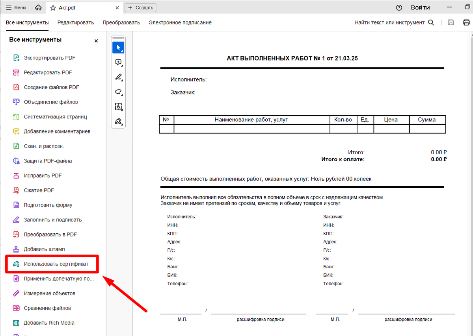The image size is (473, 336).
Task: Click the Сравнение файлов icon
Action: click(16, 308)
